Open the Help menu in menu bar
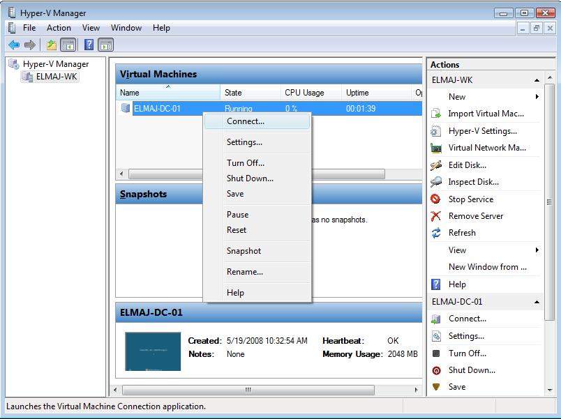561x419 pixels. pos(161,28)
